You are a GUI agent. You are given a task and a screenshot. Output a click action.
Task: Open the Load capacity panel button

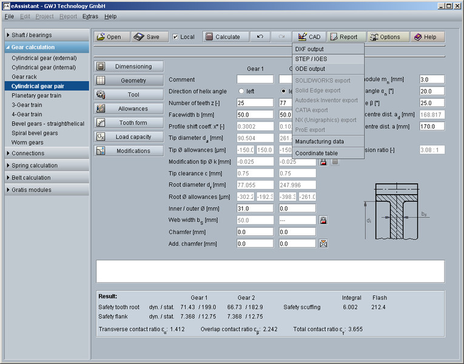pos(129,137)
